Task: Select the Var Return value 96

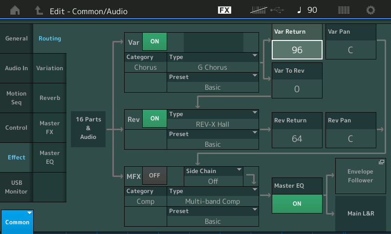Action: point(297,50)
